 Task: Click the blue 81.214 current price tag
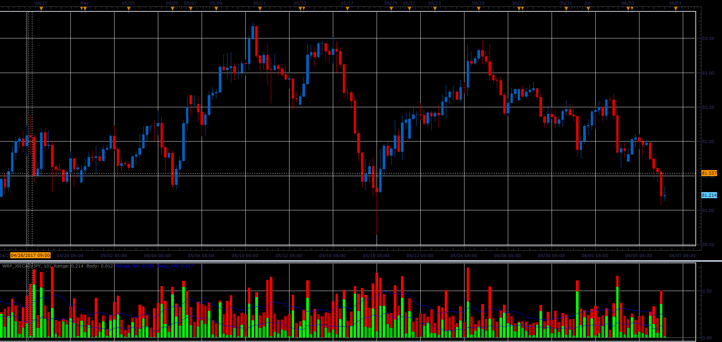[x=709, y=195]
